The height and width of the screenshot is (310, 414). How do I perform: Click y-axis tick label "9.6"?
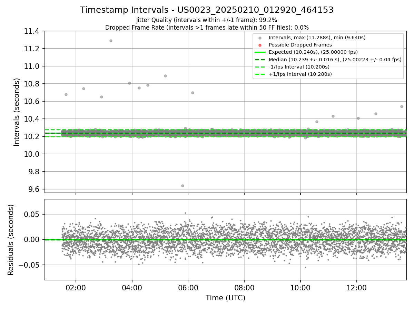click(34, 189)
